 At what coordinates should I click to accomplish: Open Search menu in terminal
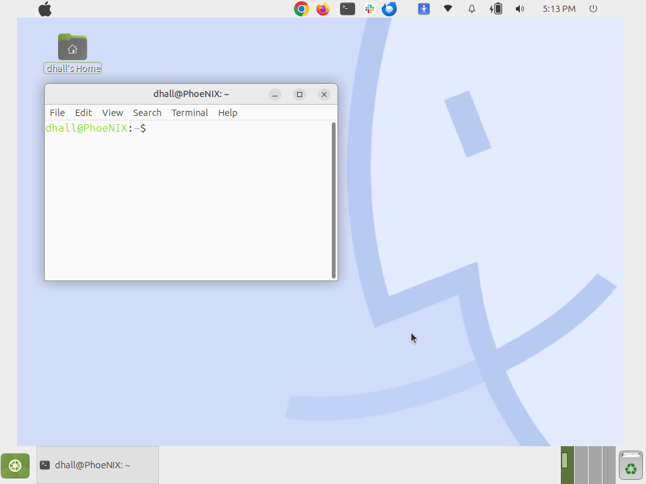coord(147,113)
